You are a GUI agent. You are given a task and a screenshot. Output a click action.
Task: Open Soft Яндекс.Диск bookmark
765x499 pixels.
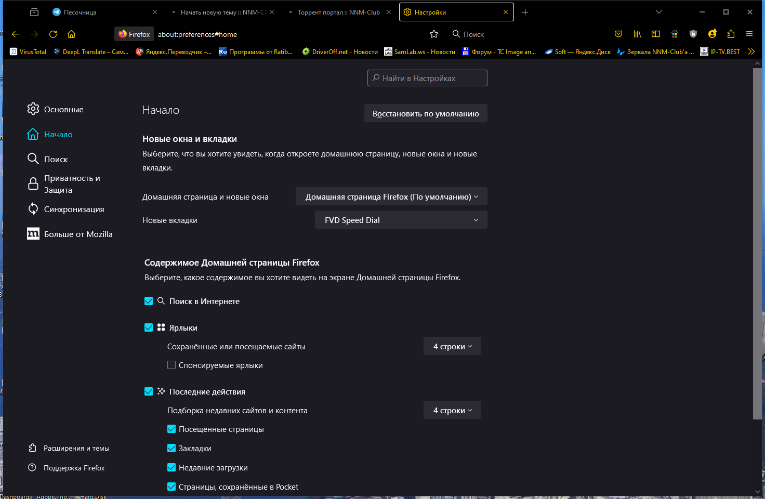pyautogui.click(x=577, y=51)
